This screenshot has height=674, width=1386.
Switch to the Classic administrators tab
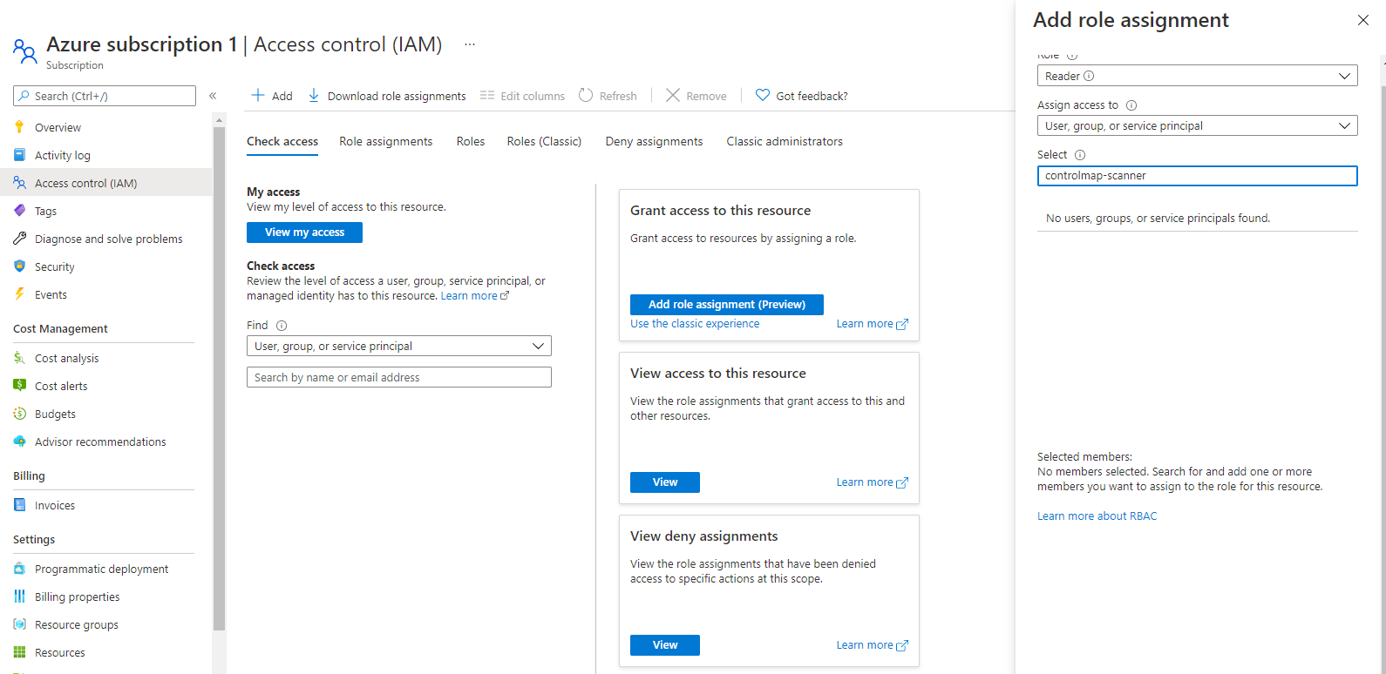[785, 141]
